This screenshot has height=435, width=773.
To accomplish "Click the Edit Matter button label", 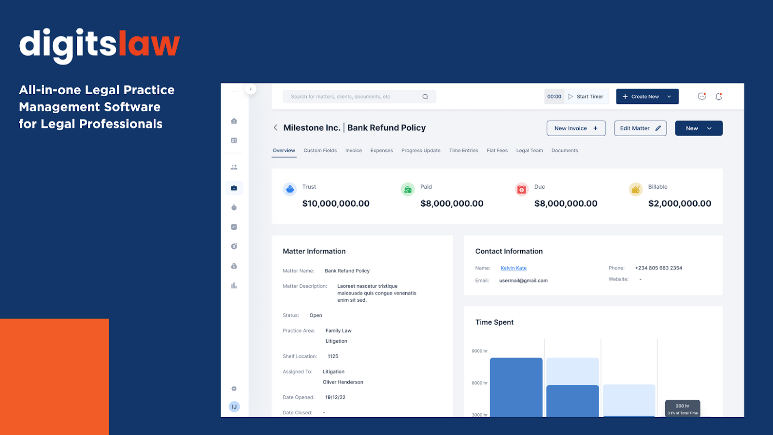I will (635, 128).
